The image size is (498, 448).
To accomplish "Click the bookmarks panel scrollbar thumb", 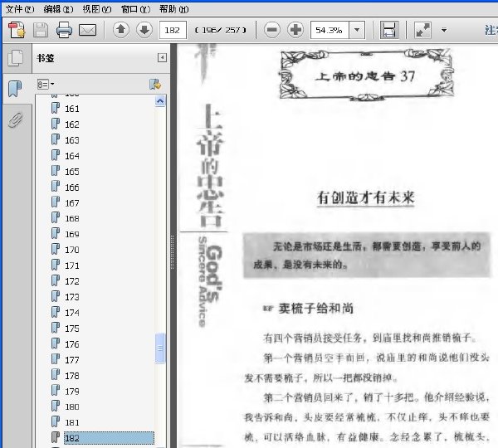I will (x=160, y=348).
